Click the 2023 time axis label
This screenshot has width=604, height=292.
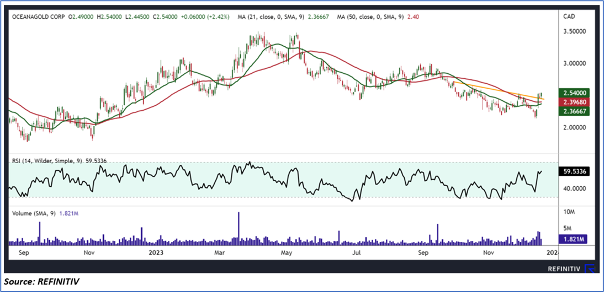click(x=156, y=253)
